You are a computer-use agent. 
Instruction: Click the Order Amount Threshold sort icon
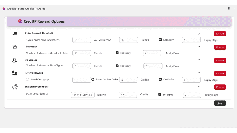click(15, 33)
